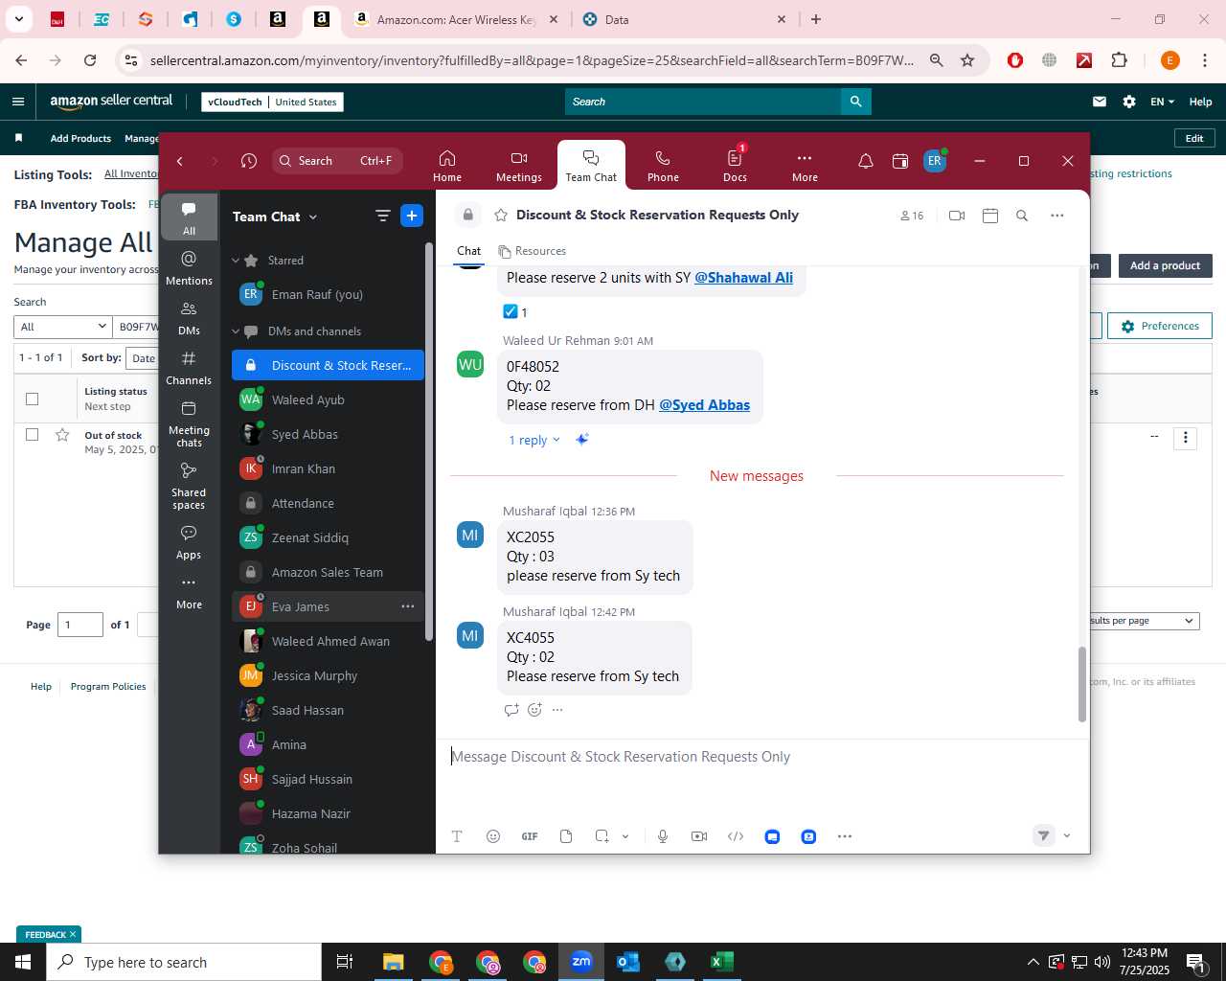Tick the select-all inventory checkbox

point(32,399)
